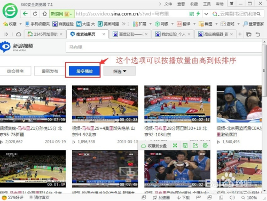Open the 游戏 games button
Viewport: 267px width, 201px height.
(x=227, y=24)
